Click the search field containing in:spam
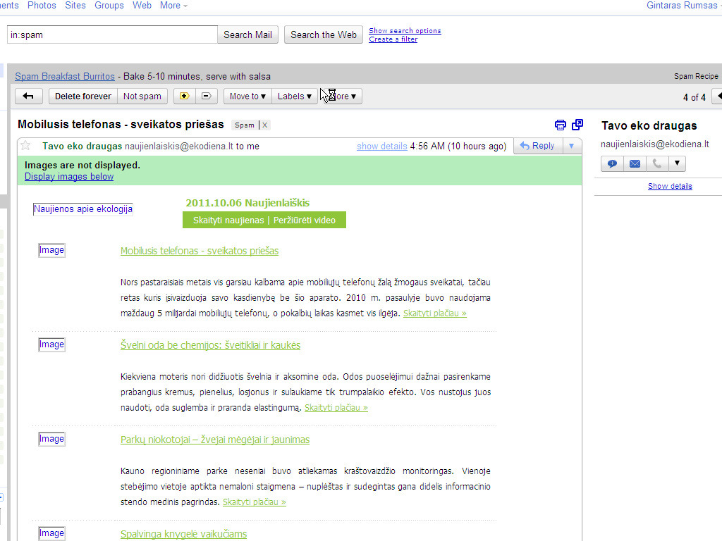 point(112,35)
